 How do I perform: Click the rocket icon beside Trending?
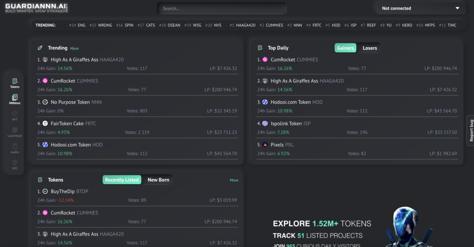[x=40, y=48]
